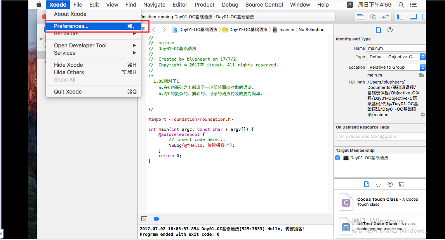Open the Editor menu

coord(180,5)
